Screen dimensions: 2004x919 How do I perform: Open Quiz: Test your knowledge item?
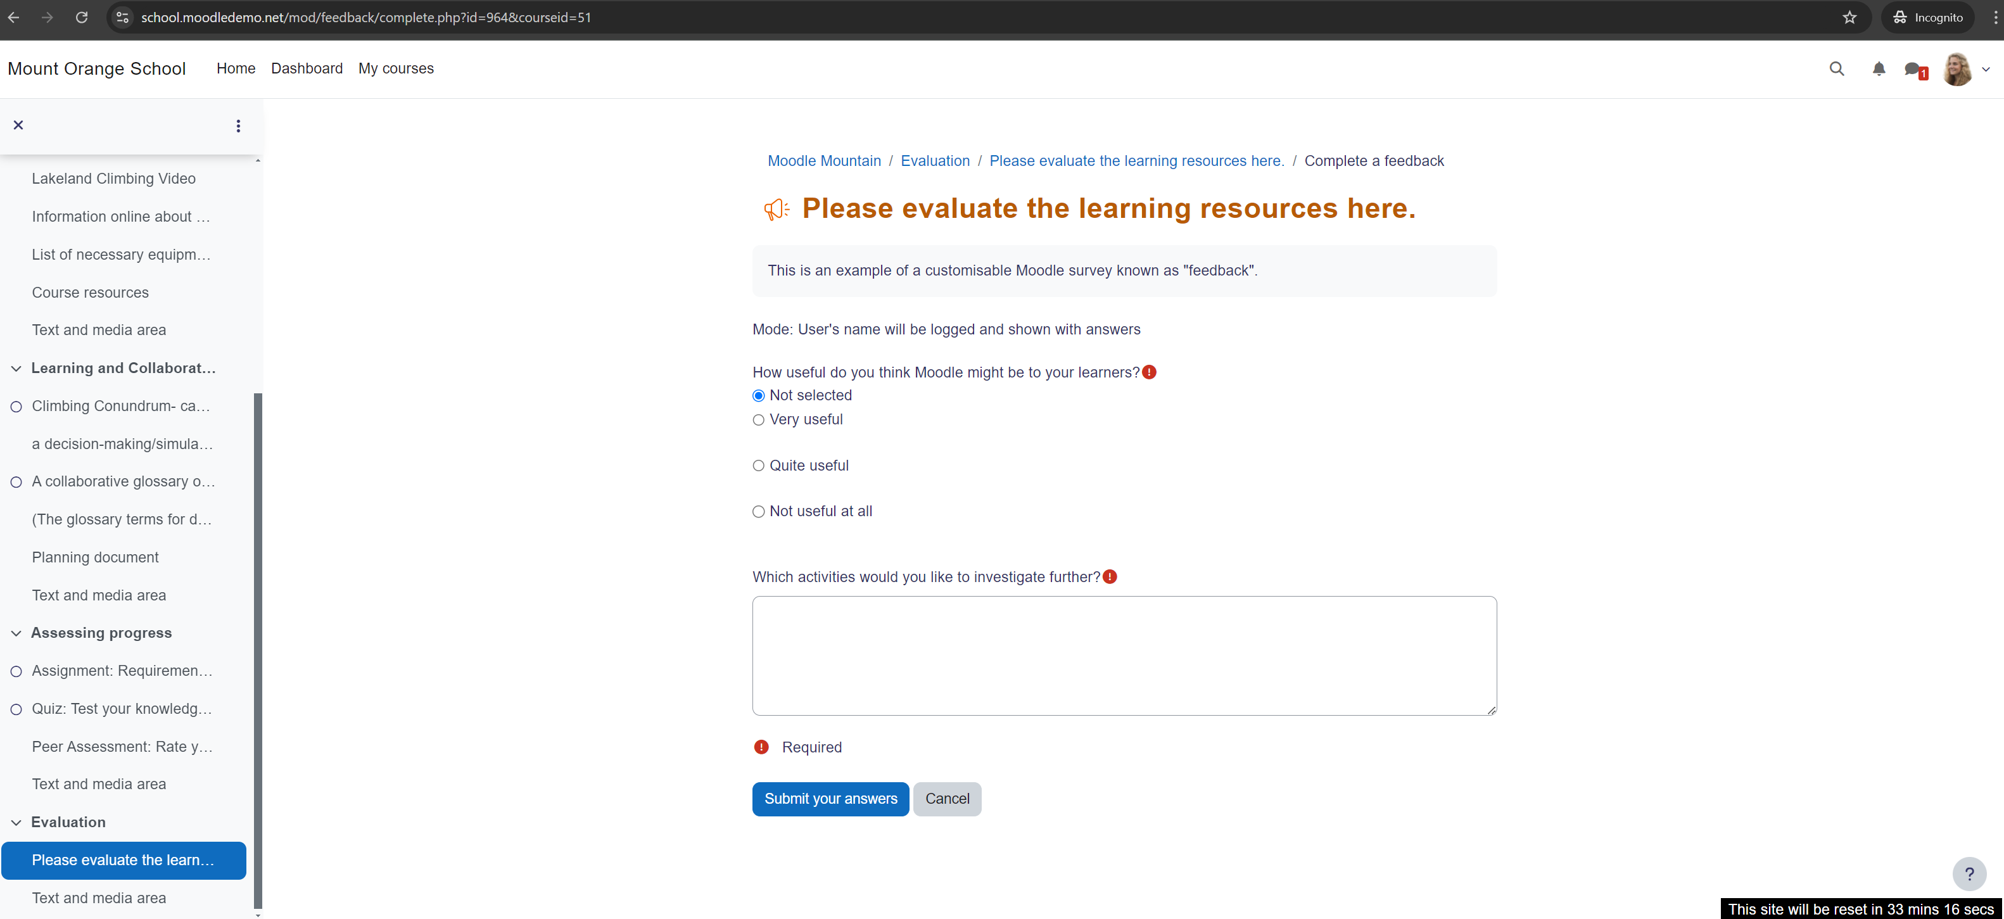pos(122,709)
